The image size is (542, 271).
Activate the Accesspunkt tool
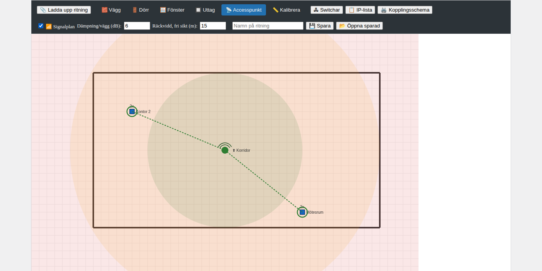coord(244,10)
